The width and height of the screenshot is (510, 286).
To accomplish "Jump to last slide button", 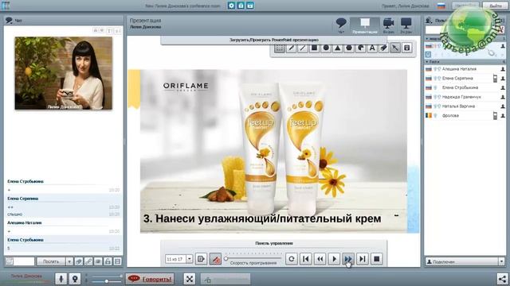I will (x=363, y=259).
